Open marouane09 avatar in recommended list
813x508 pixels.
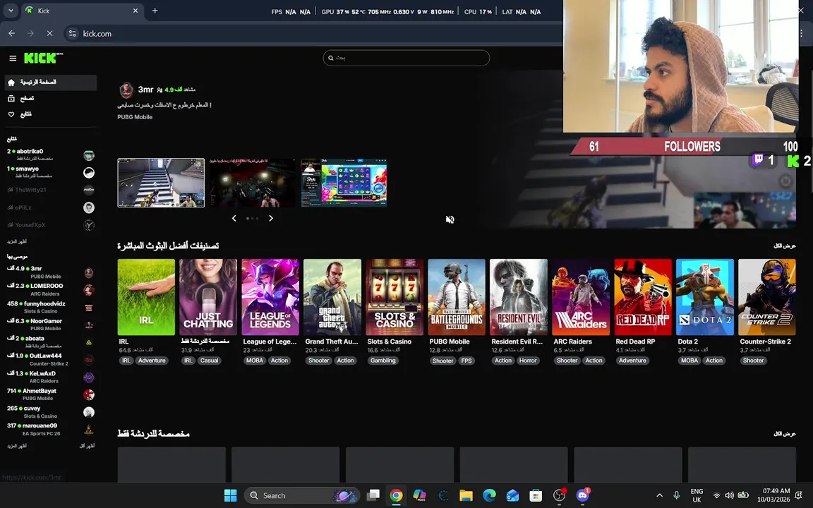click(x=89, y=430)
